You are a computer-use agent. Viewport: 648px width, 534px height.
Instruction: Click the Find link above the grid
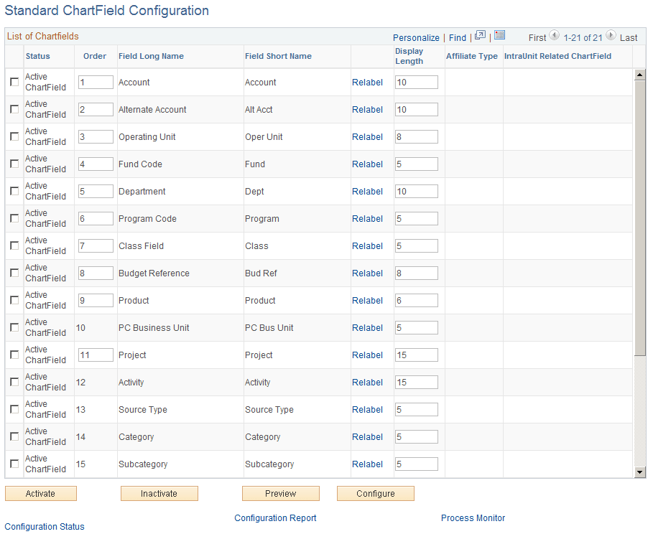click(x=458, y=37)
